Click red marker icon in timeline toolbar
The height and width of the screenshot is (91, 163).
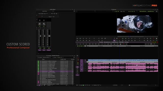click(124, 44)
